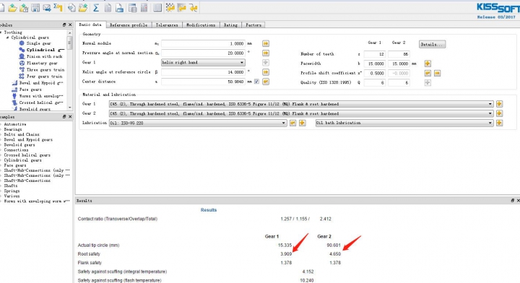Viewport: 520px width, 283px height.
Task: Click plus button next to Gear 1 material
Action: [499, 104]
